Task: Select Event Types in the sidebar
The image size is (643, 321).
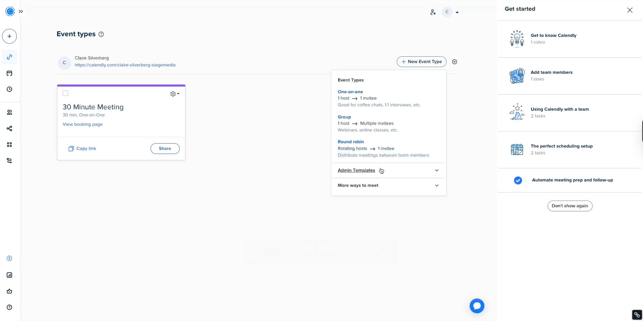Action: pos(9,57)
